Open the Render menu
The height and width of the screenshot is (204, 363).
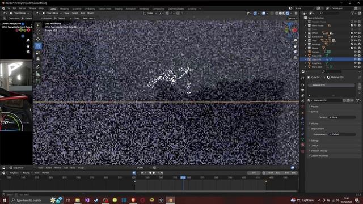23,8
